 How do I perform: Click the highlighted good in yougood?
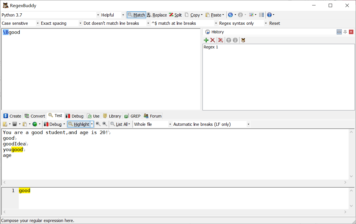pyautogui.click(x=17, y=150)
